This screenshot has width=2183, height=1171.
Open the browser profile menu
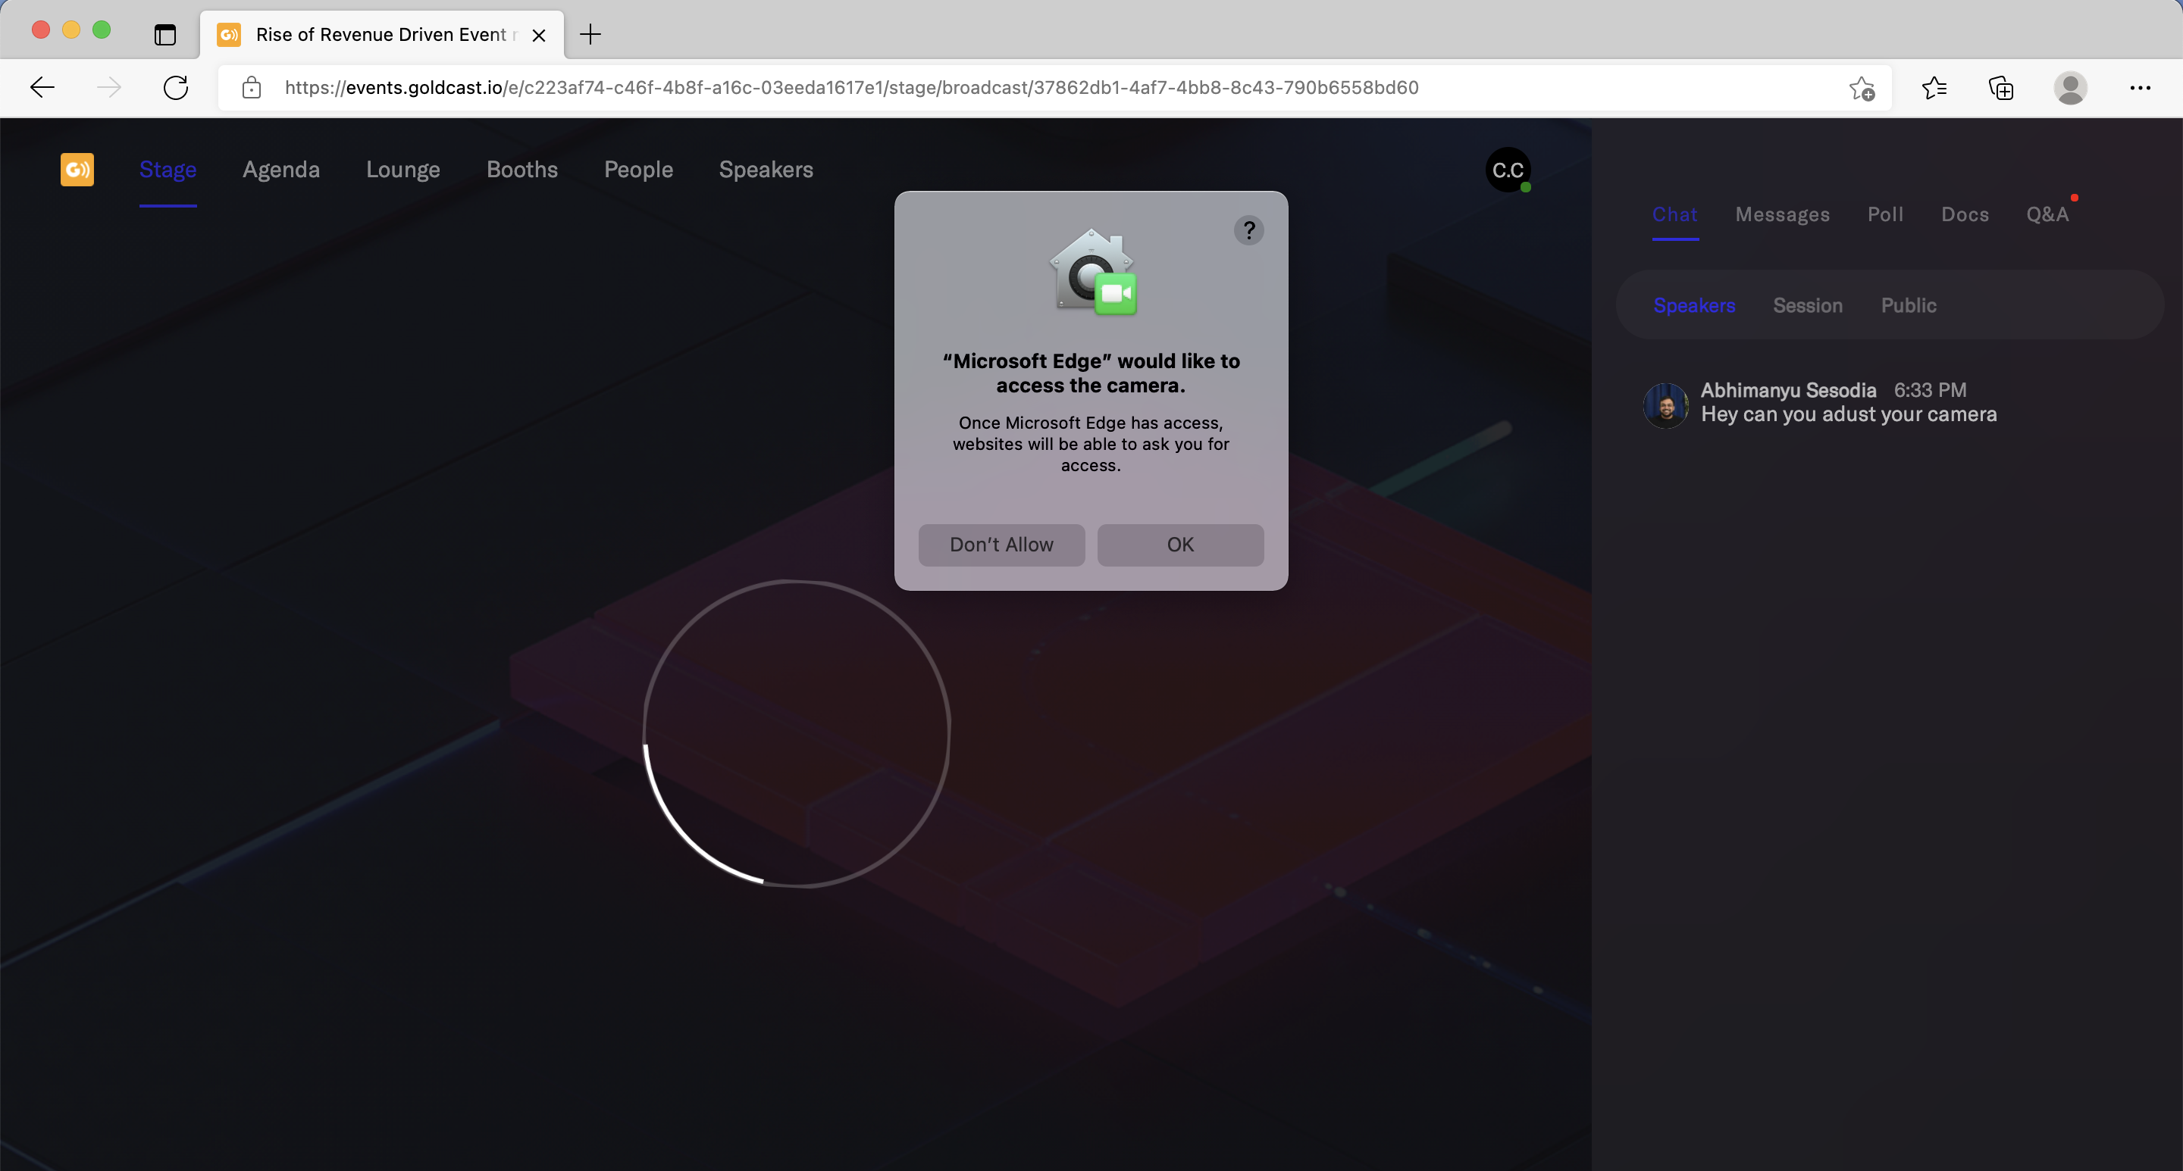[x=2069, y=88]
